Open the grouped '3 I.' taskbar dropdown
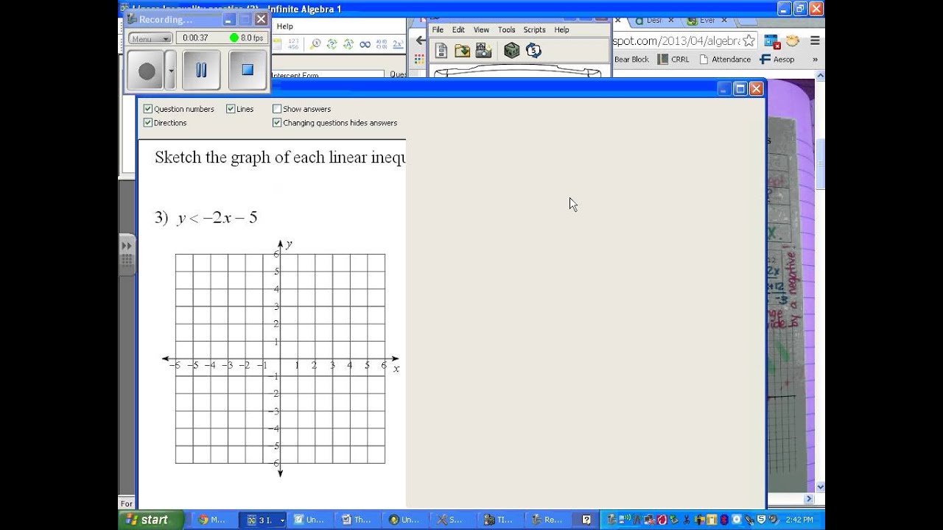943x530 pixels. pyautogui.click(x=282, y=520)
